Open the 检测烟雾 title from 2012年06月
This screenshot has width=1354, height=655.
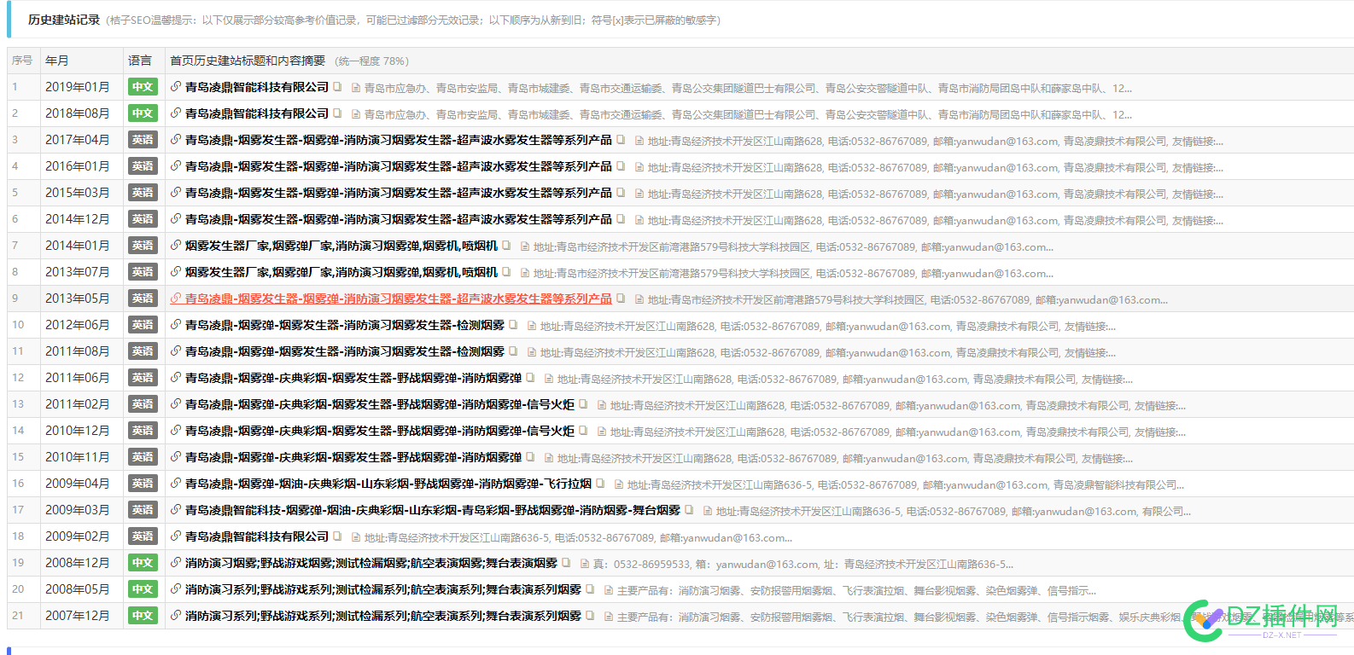point(345,325)
